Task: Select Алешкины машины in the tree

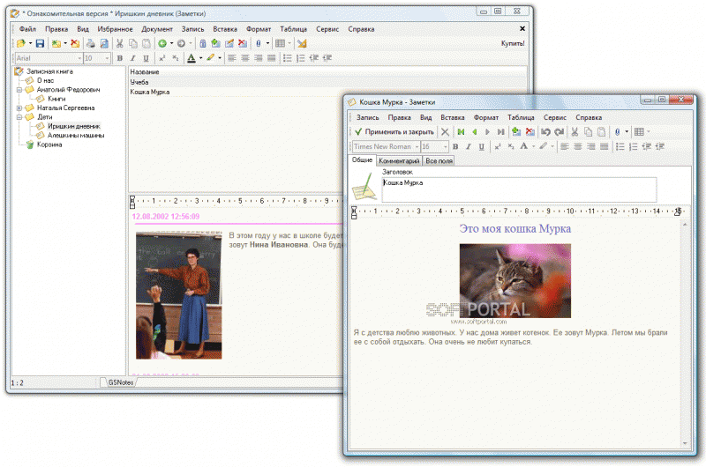Action: coord(76,136)
